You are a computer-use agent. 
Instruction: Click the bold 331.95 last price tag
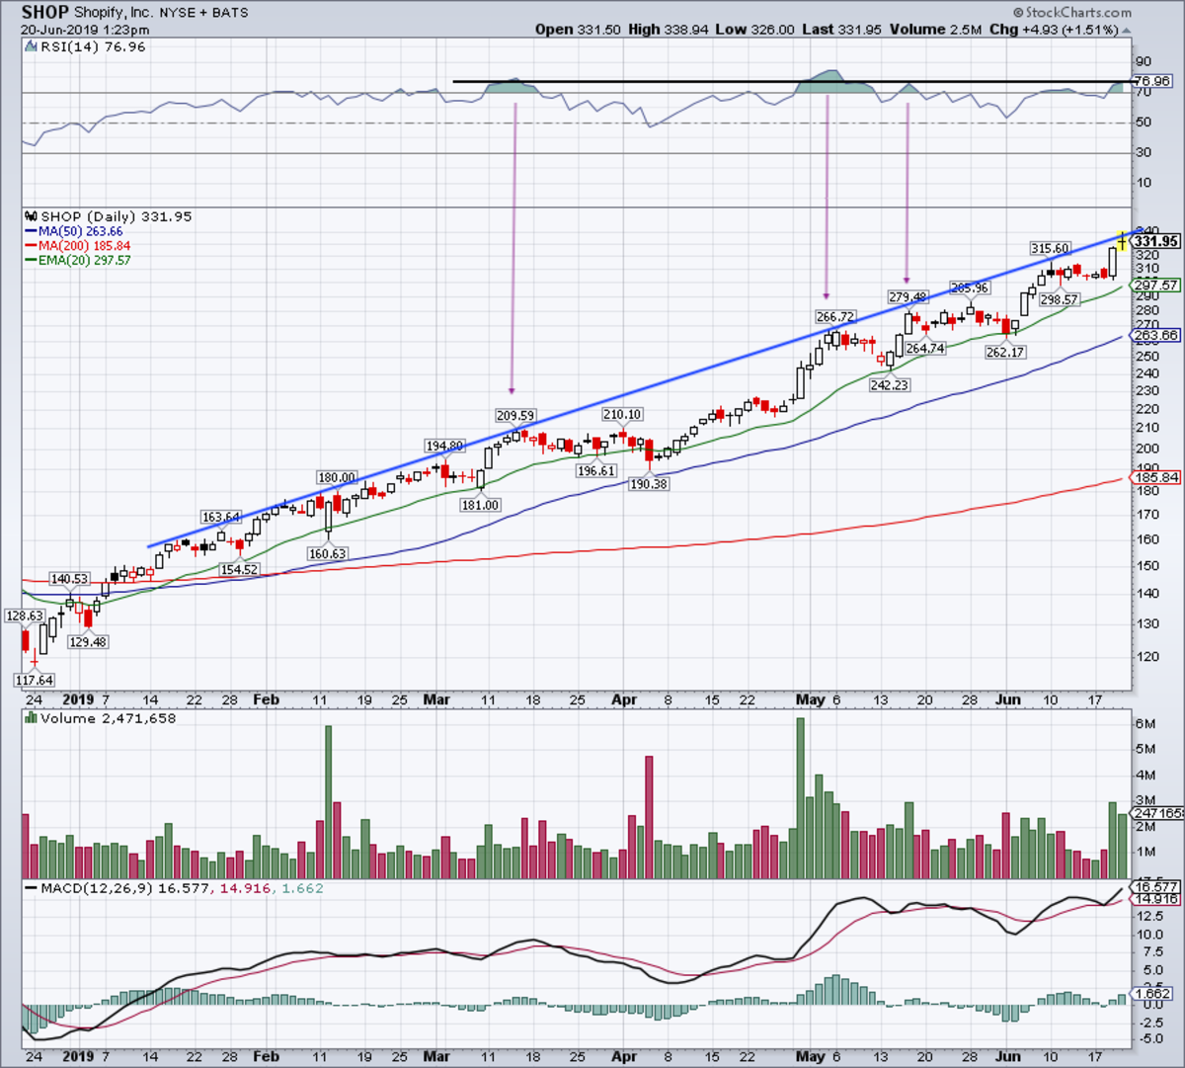coord(1156,241)
